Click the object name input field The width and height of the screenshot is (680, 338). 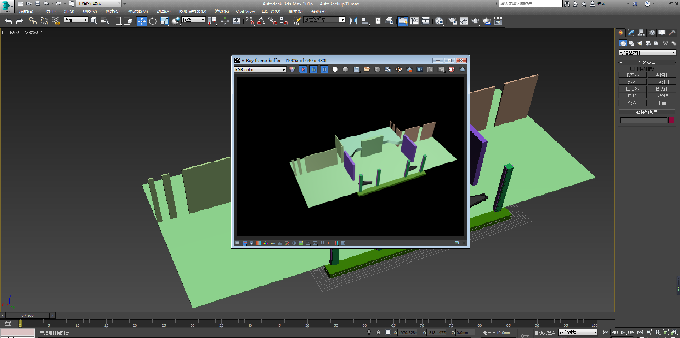tap(644, 120)
